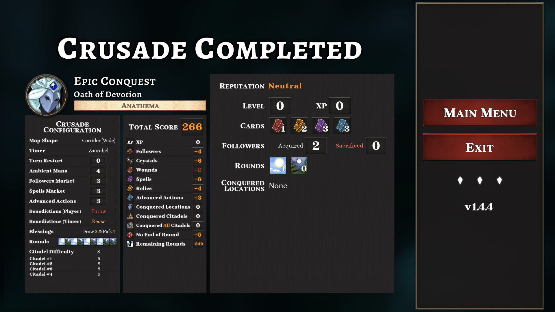Click the Remaining Rounds score value field
Screen dimensions: 555x312
click(x=199, y=244)
